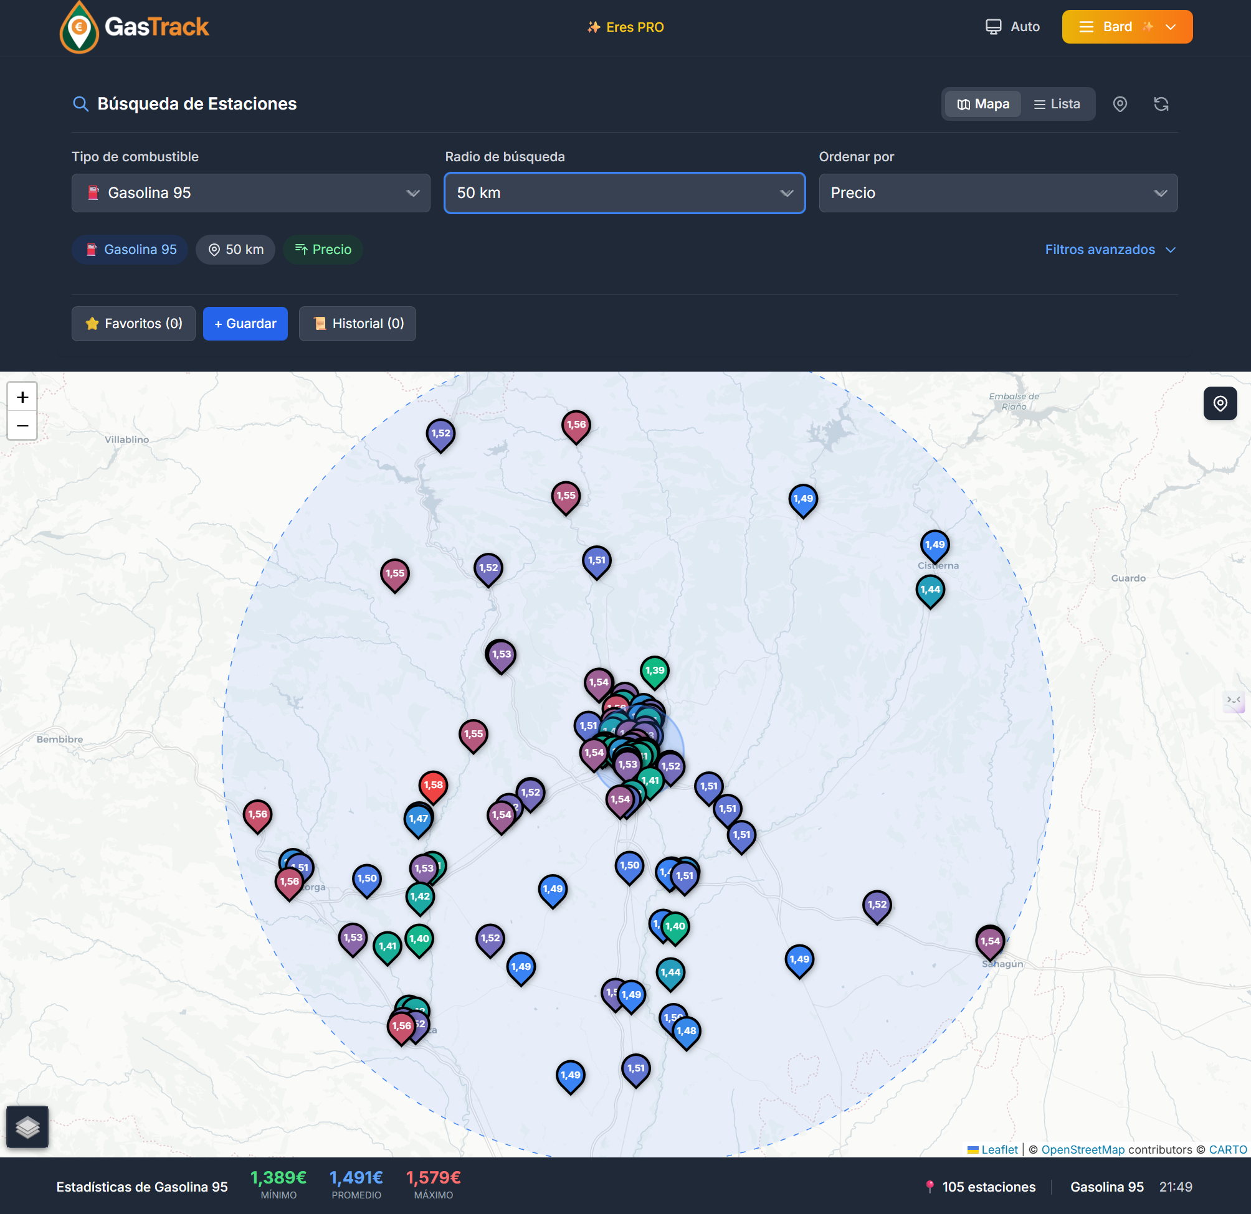
Task: Open the Radio de búsqueda dropdown
Action: 625,192
